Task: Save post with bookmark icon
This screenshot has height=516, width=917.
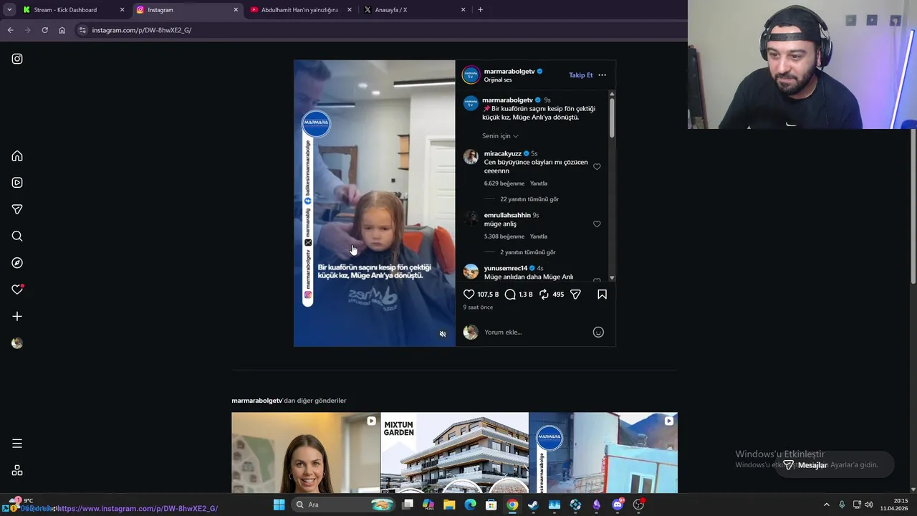Action: click(602, 295)
